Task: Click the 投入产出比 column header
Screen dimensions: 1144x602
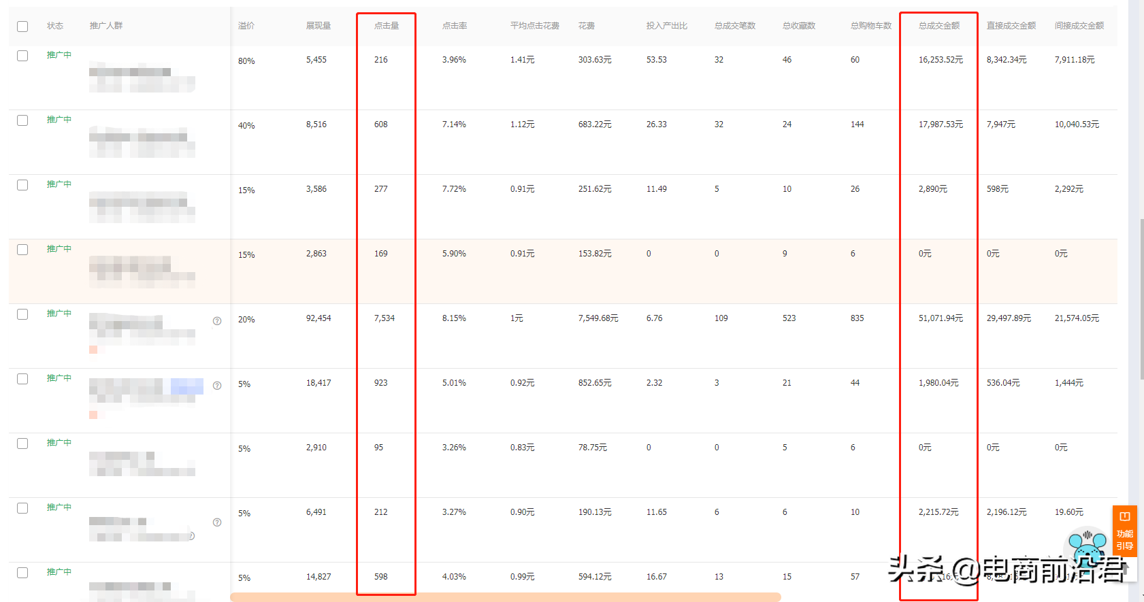Action: click(667, 26)
